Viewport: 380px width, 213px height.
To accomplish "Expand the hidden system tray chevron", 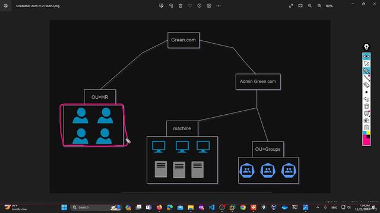I will (x=318, y=207).
